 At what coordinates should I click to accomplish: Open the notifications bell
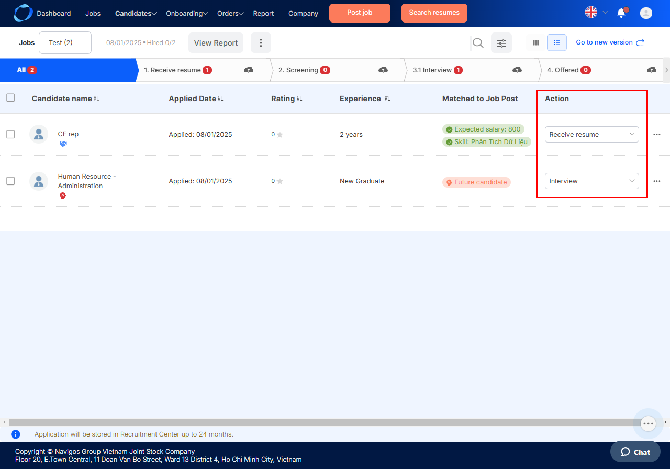point(622,13)
